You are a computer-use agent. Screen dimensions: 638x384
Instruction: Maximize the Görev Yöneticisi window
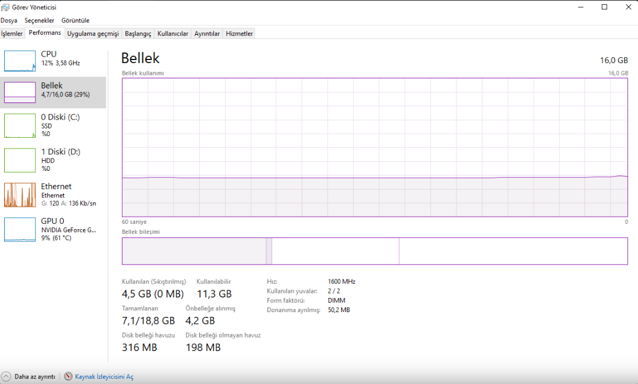[604, 7]
